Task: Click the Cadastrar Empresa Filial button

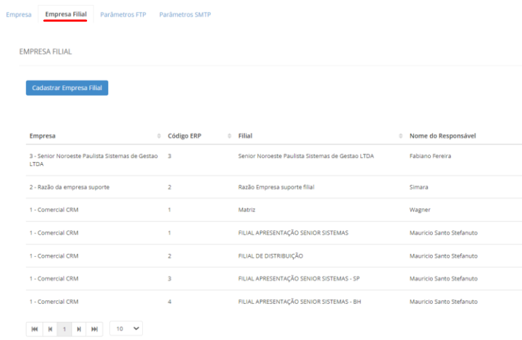Action: tap(67, 88)
